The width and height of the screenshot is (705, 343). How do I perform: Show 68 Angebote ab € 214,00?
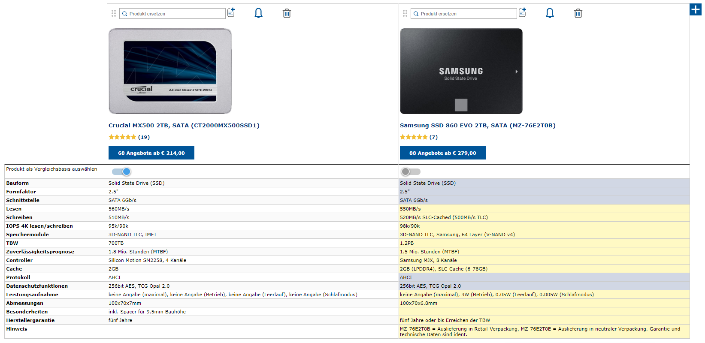[x=151, y=153]
